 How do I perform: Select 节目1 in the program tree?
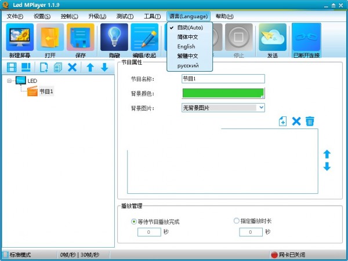click(x=46, y=91)
